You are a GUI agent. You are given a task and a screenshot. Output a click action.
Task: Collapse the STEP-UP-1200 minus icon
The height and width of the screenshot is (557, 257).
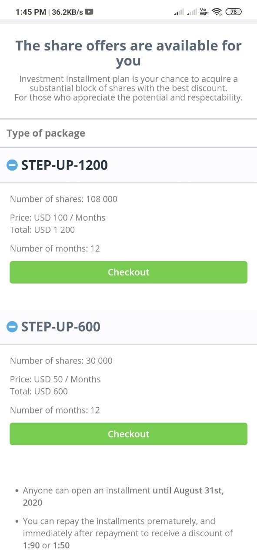[12, 165]
